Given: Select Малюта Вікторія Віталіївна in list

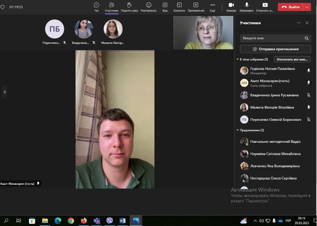Looking at the screenshot, I should (x=275, y=107).
